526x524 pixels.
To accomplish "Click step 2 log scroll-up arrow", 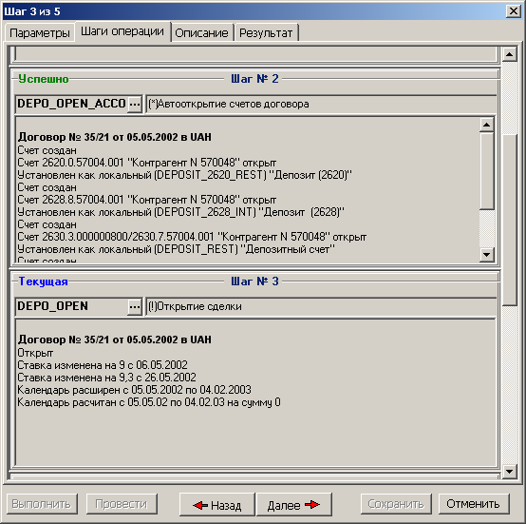I will [x=486, y=125].
